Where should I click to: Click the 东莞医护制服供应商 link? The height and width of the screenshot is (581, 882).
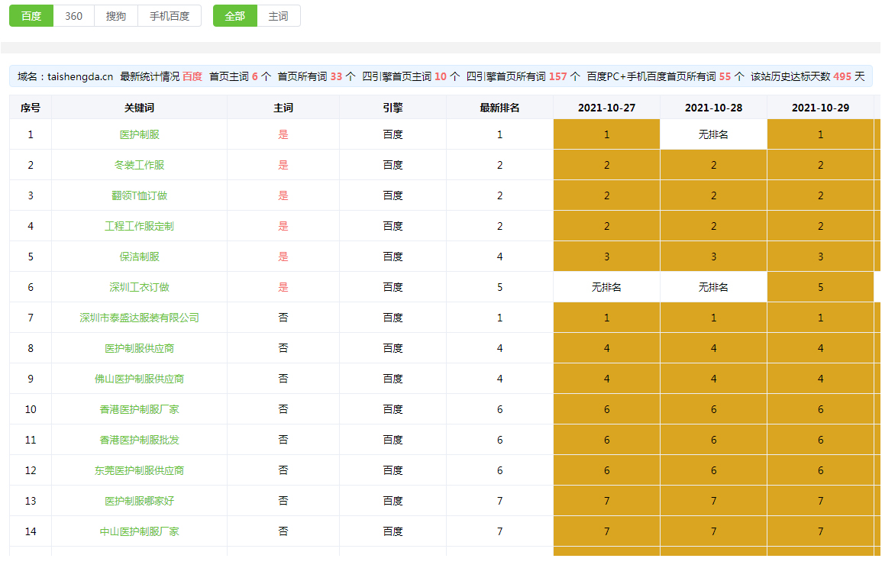(x=139, y=470)
